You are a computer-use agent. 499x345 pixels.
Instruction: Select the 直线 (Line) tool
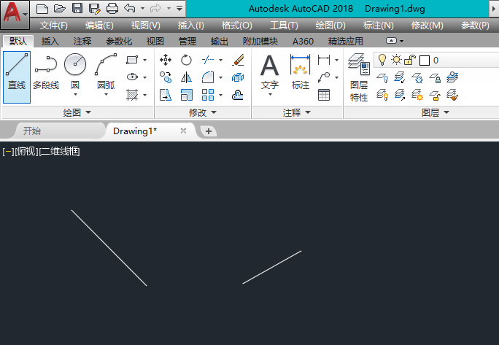pyautogui.click(x=17, y=77)
